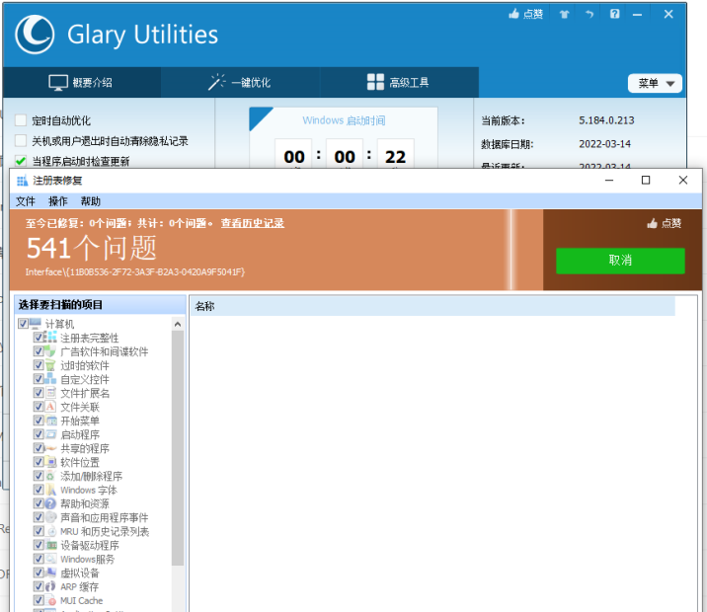Click the Glary Utilities crescent logo
707x612 pixels.
tap(35, 35)
